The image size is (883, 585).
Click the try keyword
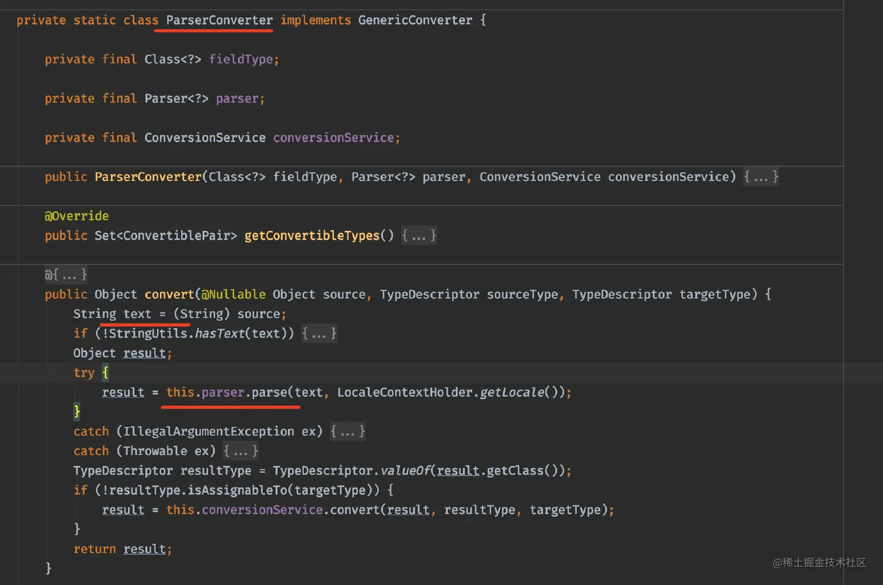pyautogui.click(x=84, y=372)
